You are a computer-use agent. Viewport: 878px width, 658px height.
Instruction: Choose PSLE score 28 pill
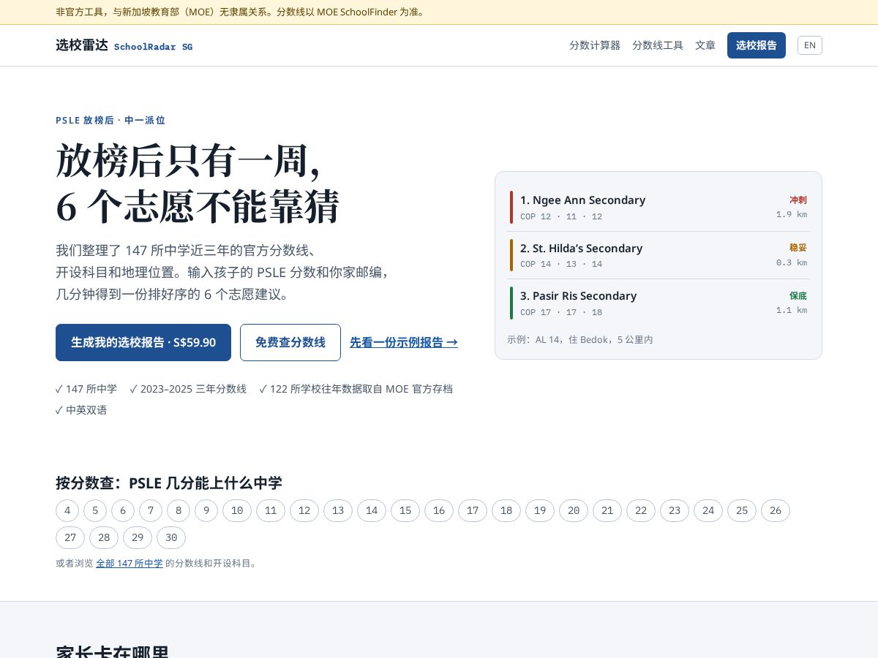point(104,537)
